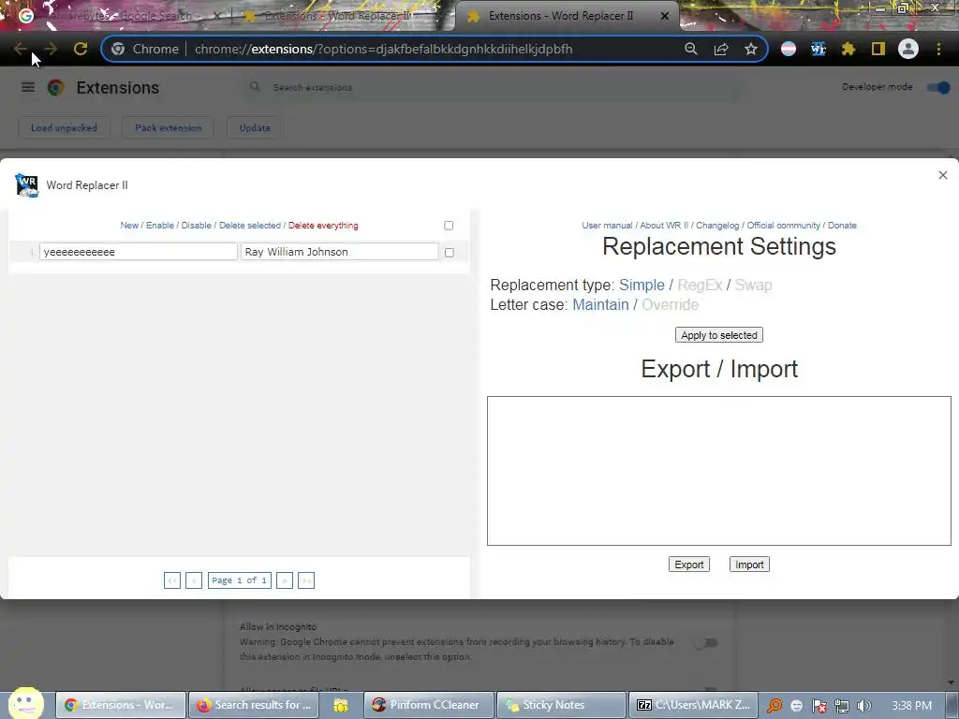Select the active Extensions - Word Replacer II tab
959x719 pixels.
pyautogui.click(x=561, y=16)
